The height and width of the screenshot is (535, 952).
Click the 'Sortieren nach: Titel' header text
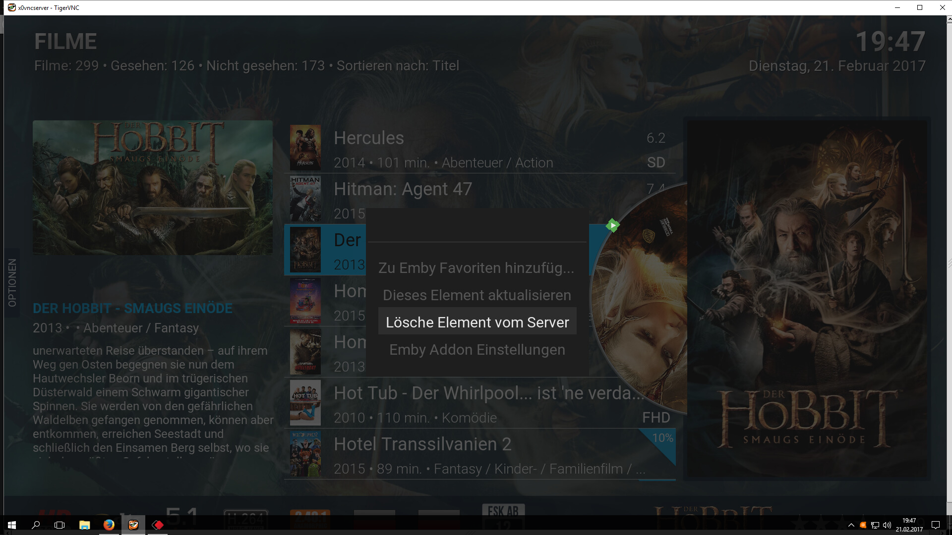pos(398,66)
